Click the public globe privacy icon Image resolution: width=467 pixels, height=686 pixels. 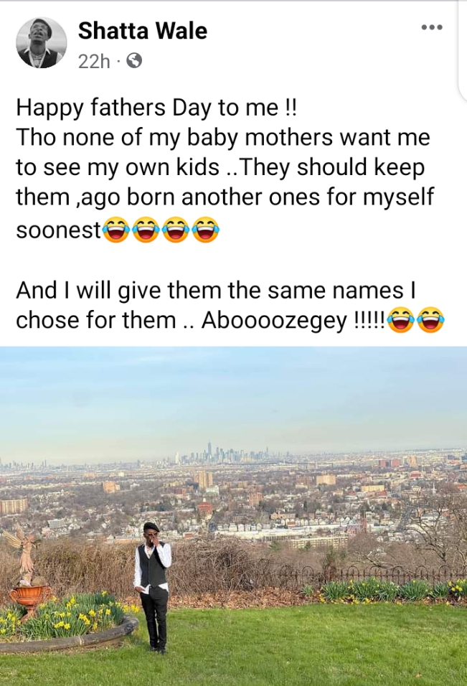[134, 61]
